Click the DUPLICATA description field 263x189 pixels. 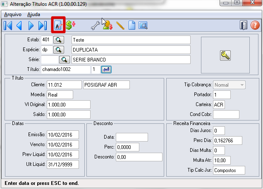tap(131, 50)
